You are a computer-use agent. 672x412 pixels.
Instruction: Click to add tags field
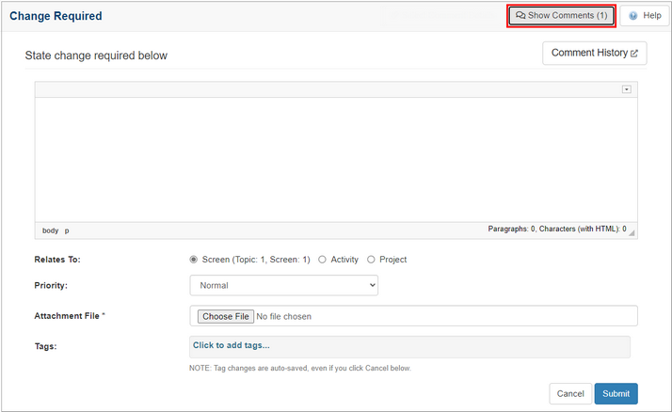click(409, 346)
